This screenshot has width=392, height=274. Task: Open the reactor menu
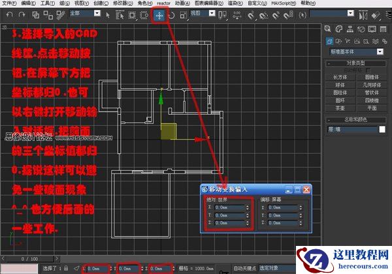(163, 3)
